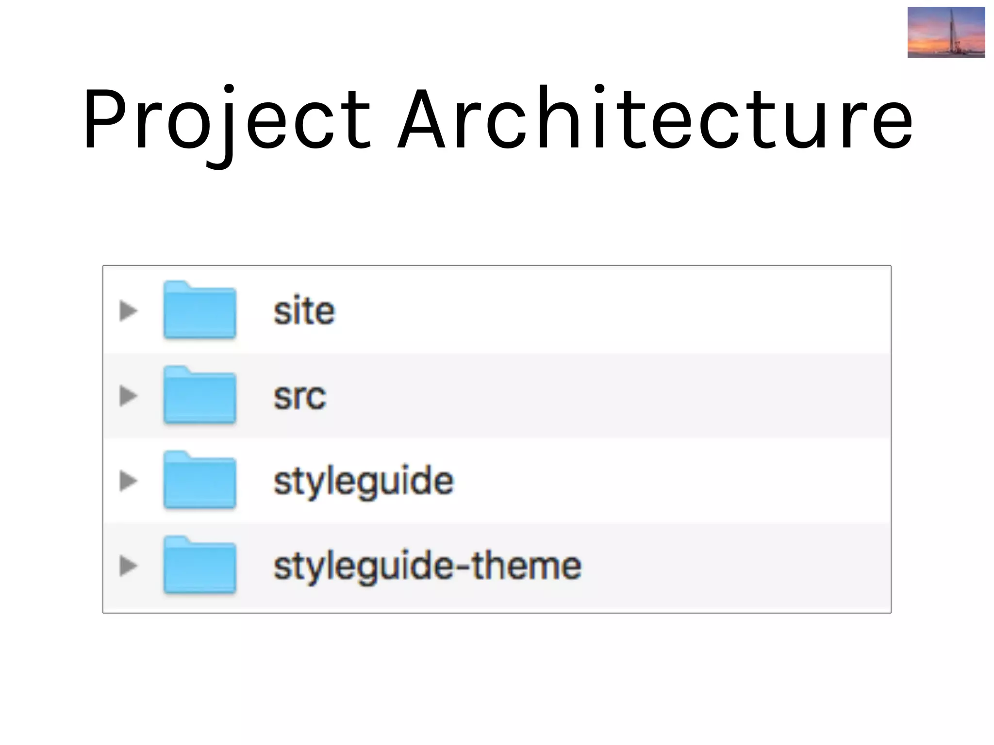994x745 pixels.
Task: Select the "styleguide-theme" folder name text
Action: click(427, 566)
